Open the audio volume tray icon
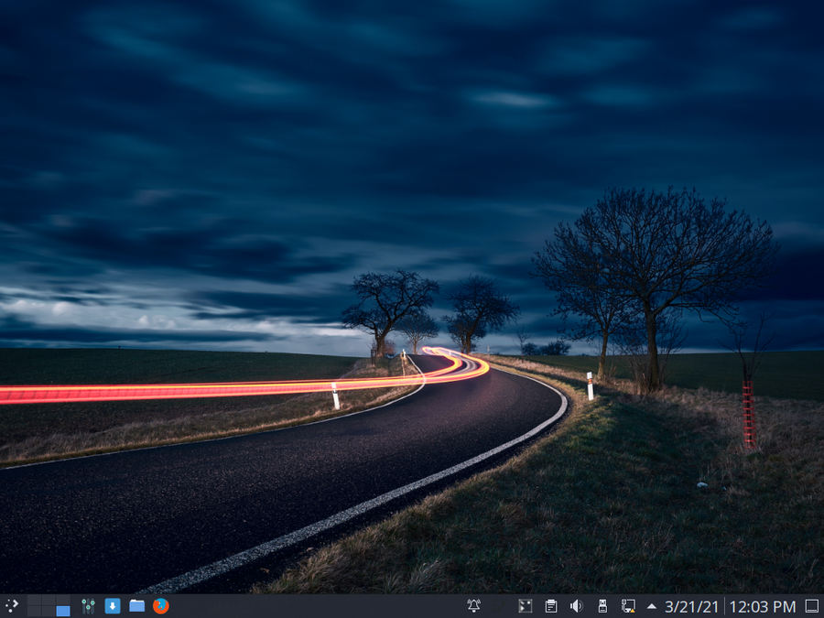This screenshot has height=618, width=824. 577,606
